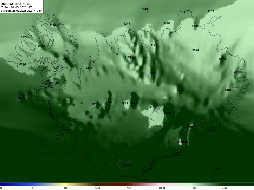254x190 pixels.
Task: Click the 501 tick on the color scale
Action: (129, 188)
